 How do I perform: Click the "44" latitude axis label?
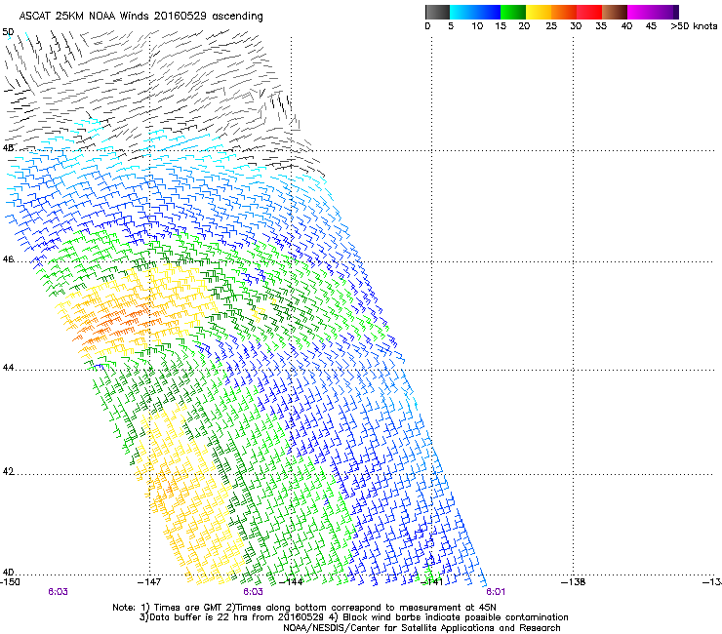[x=8, y=368]
